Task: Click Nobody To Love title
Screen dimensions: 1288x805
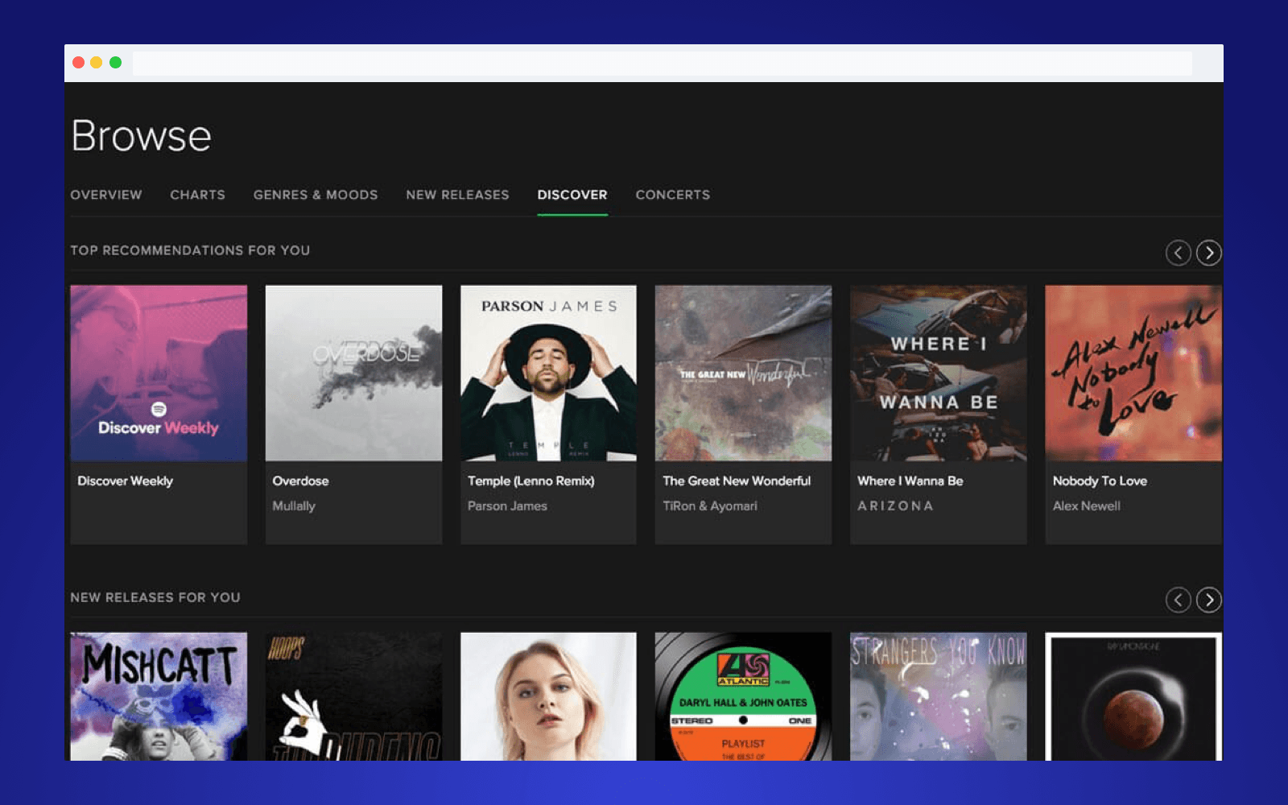Action: (x=1100, y=481)
